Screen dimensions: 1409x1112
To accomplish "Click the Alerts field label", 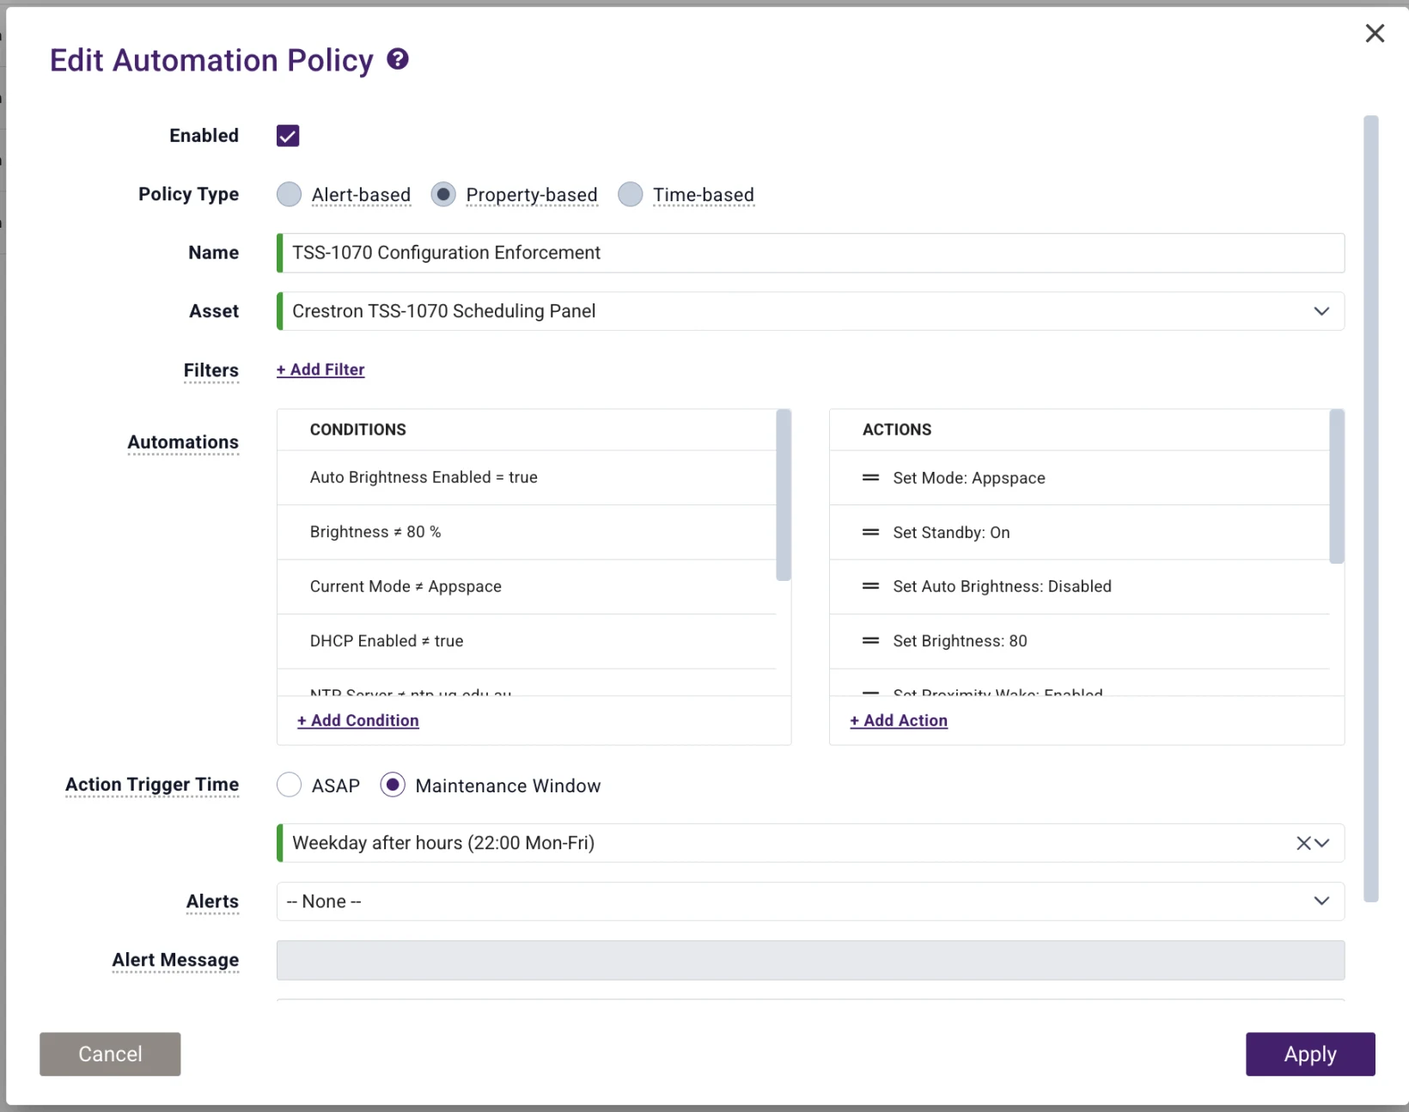I will pyautogui.click(x=212, y=901).
